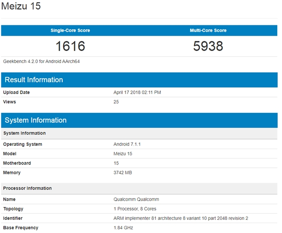Click the date 'April 17 2018 02:11 PM'
Image resolution: width=282 pixels, height=233 pixels.
point(137,92)
